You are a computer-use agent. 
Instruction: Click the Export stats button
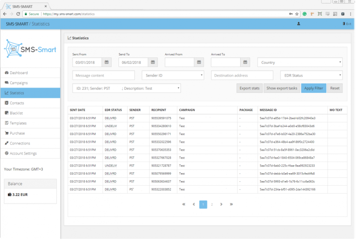click(249, 88)
